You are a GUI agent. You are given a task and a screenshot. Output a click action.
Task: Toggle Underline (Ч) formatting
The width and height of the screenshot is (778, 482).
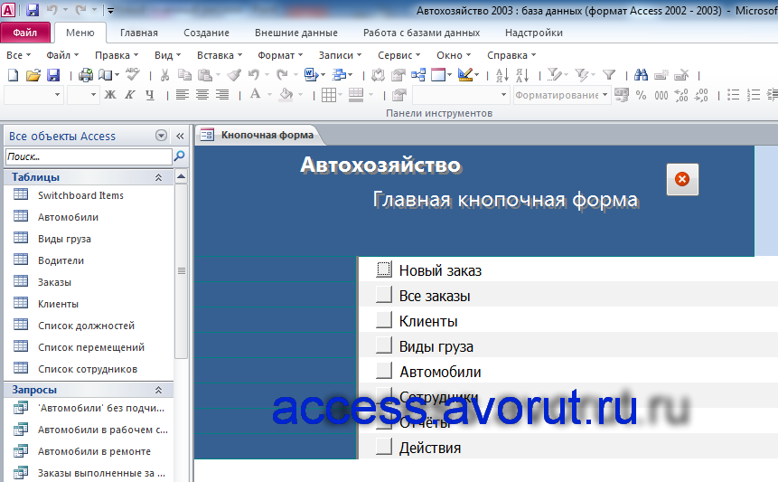(x=150, y=94)
